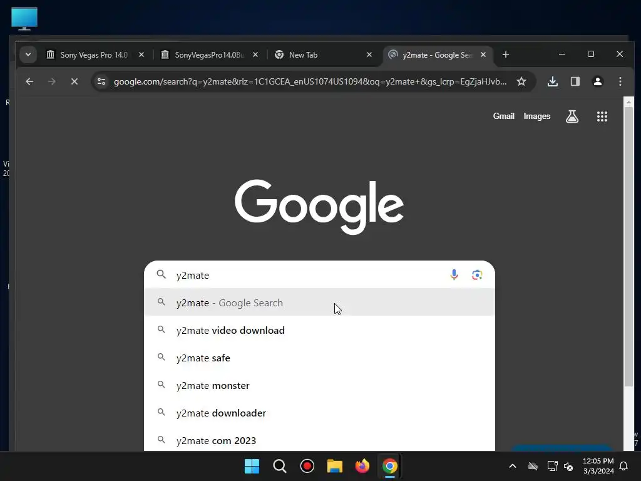The image size is (641, 481).
Task: Open the Windows Start menu
Action: click(x=252, y=466)
